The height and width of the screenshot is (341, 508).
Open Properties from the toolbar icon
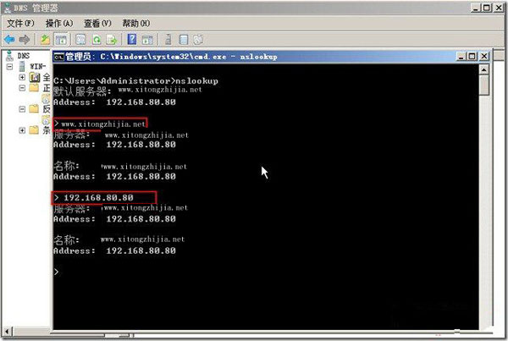pyautogui.click(x=80, y=40)
